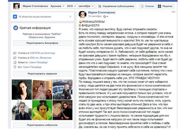Screen dimensions: 185x131
Task: Expand the Хроника dropdown
Action: coord(57,6)
